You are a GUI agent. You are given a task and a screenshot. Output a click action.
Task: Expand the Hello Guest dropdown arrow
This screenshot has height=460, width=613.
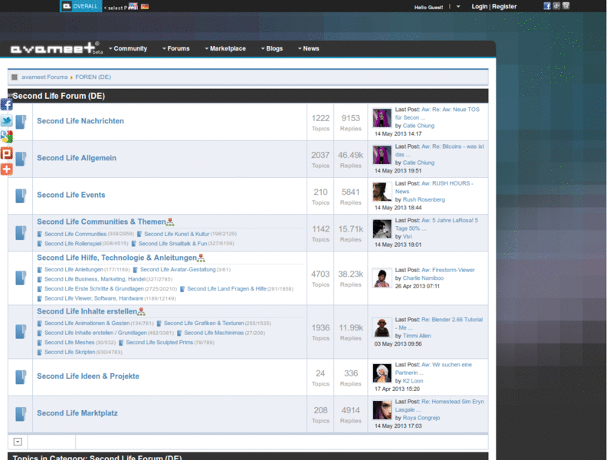[458, 7]
